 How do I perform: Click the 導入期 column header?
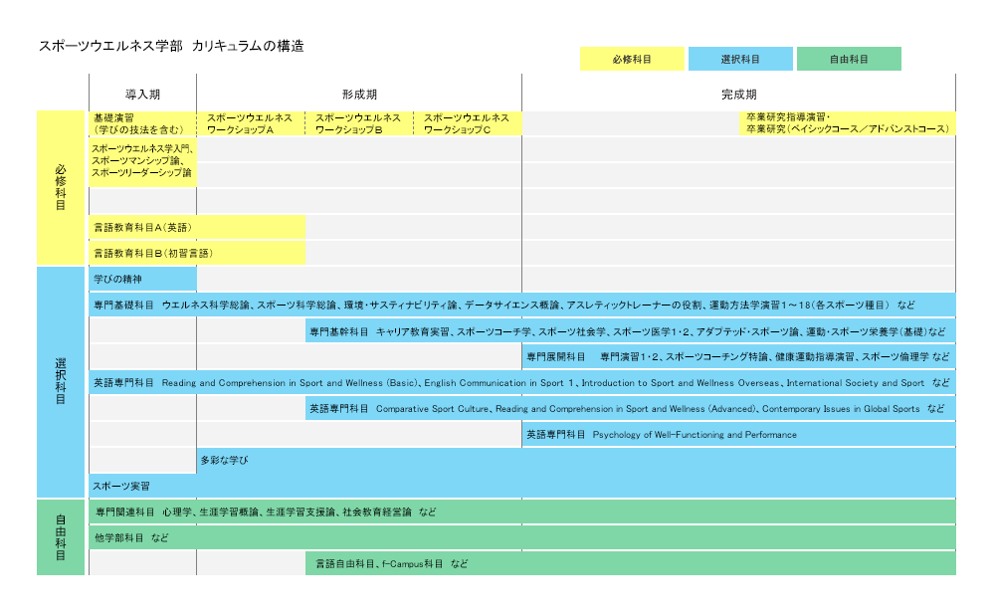click(x=142, y=94)
